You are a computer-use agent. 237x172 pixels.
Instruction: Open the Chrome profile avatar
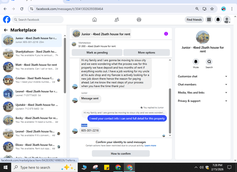pyautogui.click(x=223, y=9)
